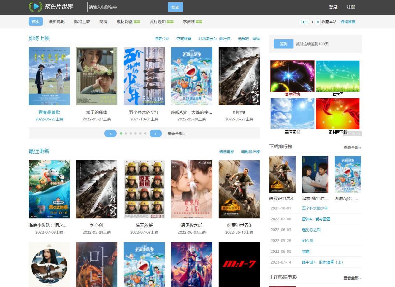
Task: Click the 素材网站 ad image
Action: tap(292, 76)
